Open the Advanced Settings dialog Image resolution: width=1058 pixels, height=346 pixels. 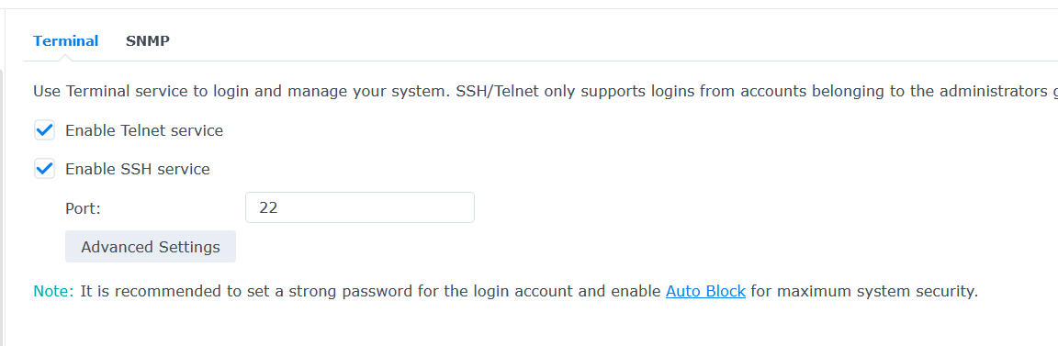(151, 247)
